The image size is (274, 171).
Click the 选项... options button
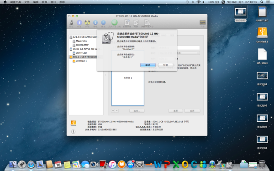137,111
